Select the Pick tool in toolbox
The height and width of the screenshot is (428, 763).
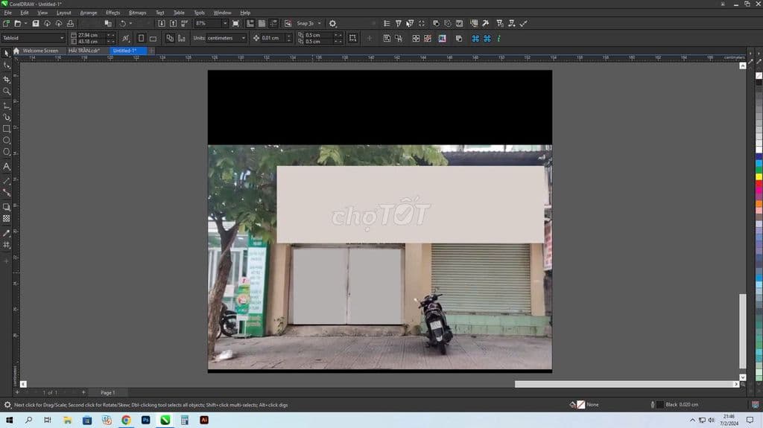[x=6, y=53]
